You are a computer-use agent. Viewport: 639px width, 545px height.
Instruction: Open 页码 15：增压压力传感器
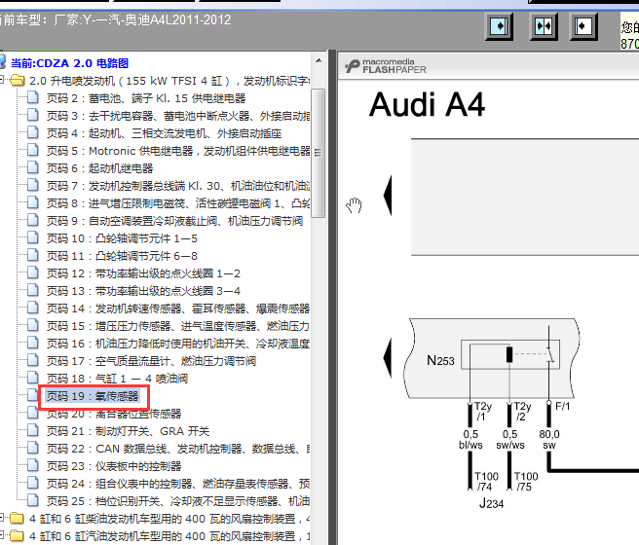pyautogui.click(x=177, y=326)
